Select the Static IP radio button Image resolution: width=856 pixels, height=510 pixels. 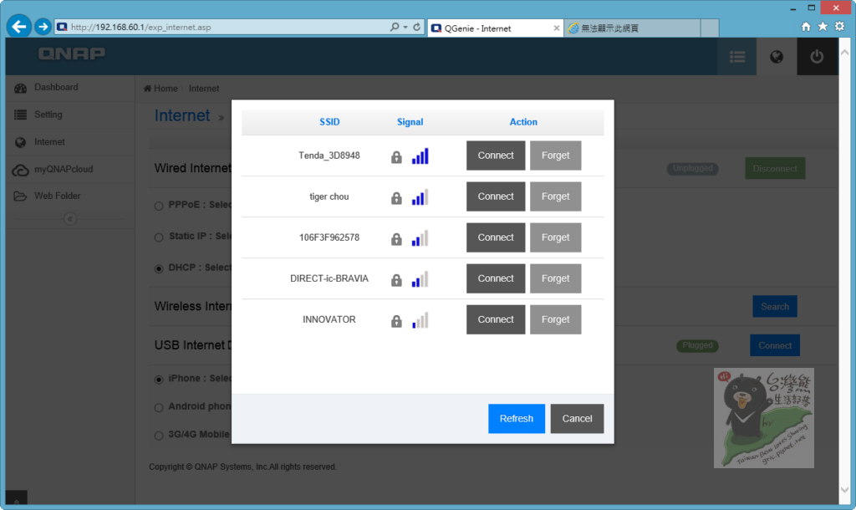coord(159,237)
